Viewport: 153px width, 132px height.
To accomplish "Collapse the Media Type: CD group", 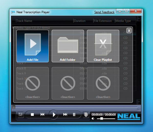I will tap(13, 28).
